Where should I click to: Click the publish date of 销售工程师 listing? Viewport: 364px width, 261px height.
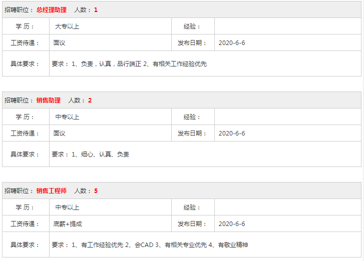click(x=232, y=224)
